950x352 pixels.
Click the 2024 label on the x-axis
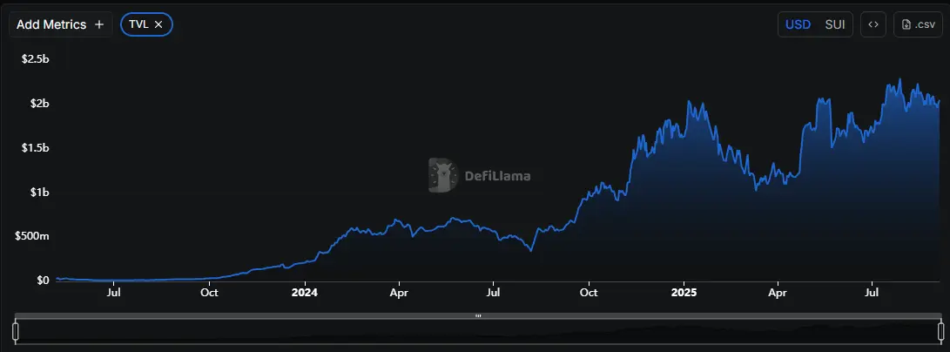pos(305,294)
